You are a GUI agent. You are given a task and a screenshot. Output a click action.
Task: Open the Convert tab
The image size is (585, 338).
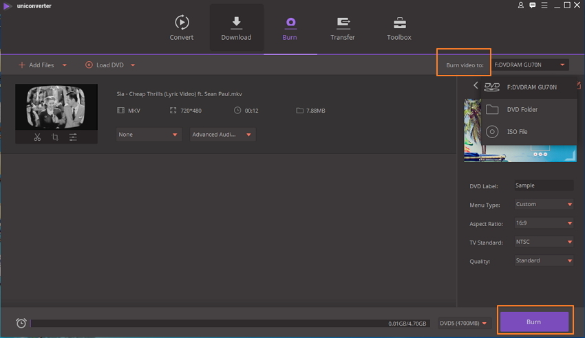pyautogui.click(x=182, y=27)
